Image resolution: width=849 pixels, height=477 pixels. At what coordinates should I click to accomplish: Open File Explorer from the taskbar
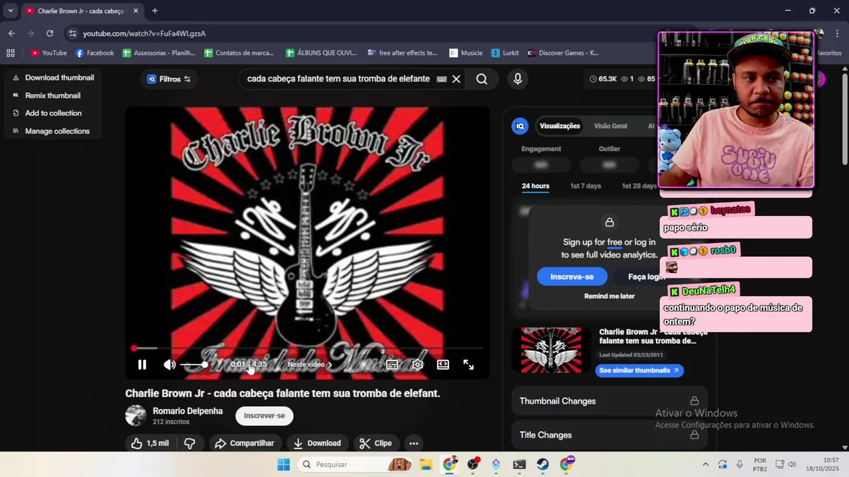(x=426, y=464)
